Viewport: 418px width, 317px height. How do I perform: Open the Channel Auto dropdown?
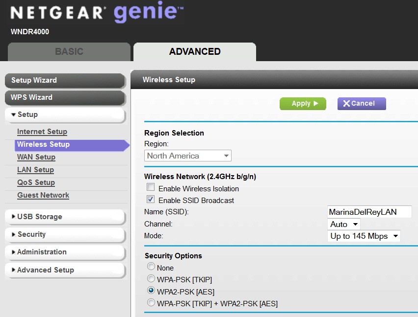tap(343, 224)
